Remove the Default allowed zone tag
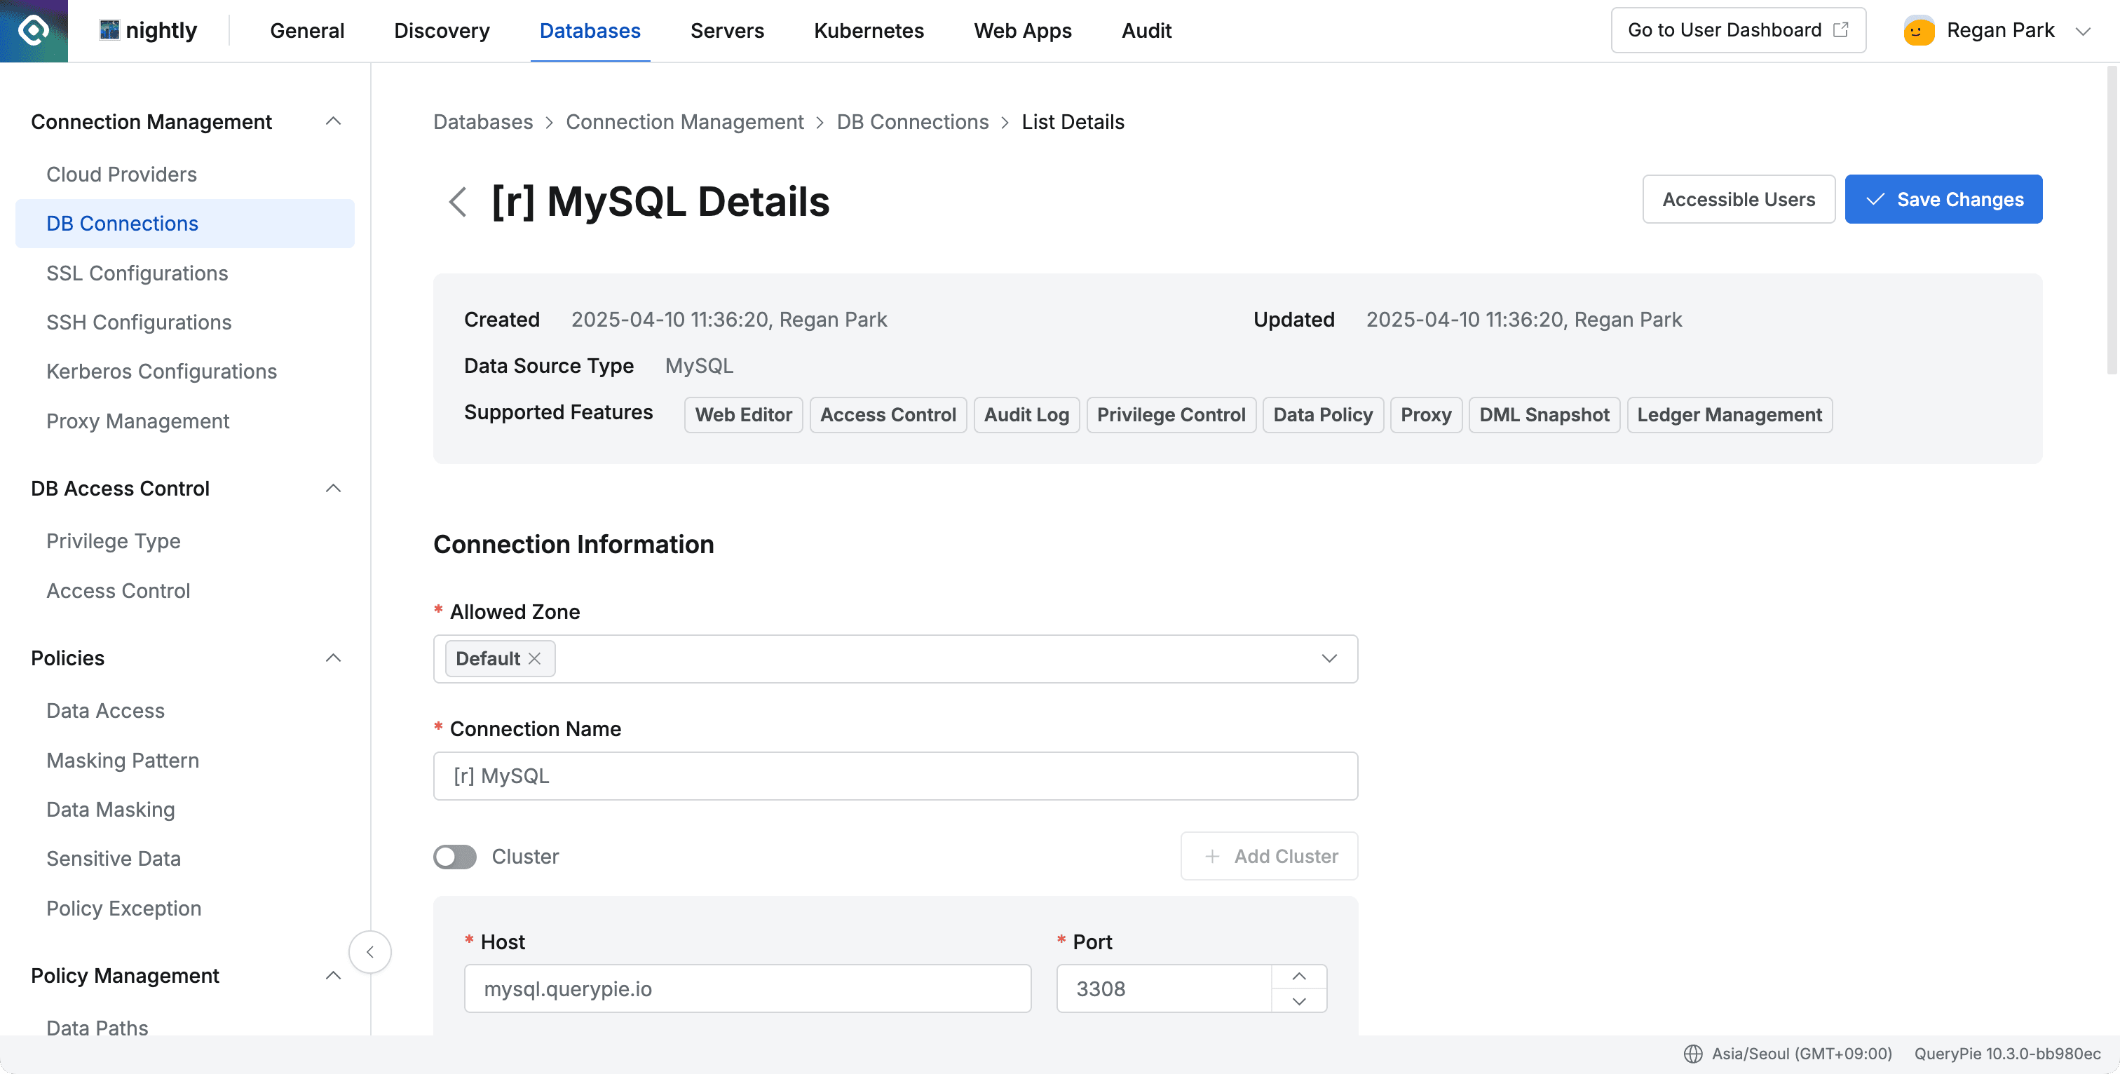The image size is (2120, 1074). (x=534, y=658)
